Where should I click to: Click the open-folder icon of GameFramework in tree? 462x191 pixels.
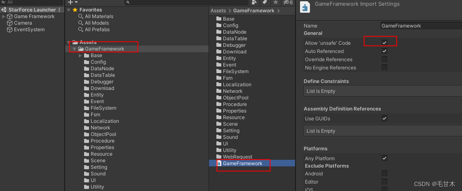pyautogui.click(x=81, y=49)
